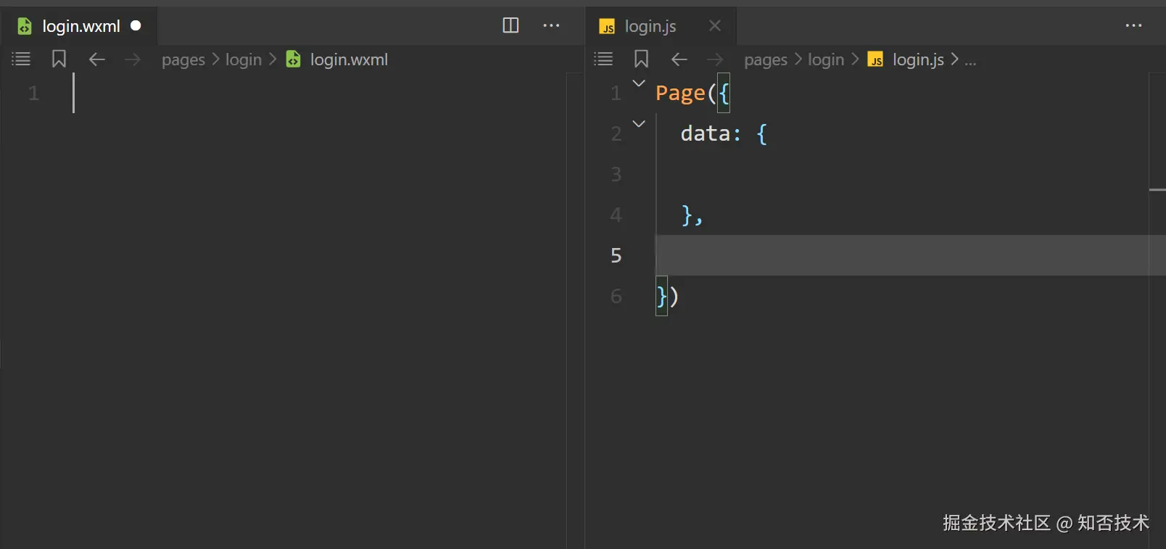
Task: Place cursor on empty line 5 in login.js
Action: 870,255
